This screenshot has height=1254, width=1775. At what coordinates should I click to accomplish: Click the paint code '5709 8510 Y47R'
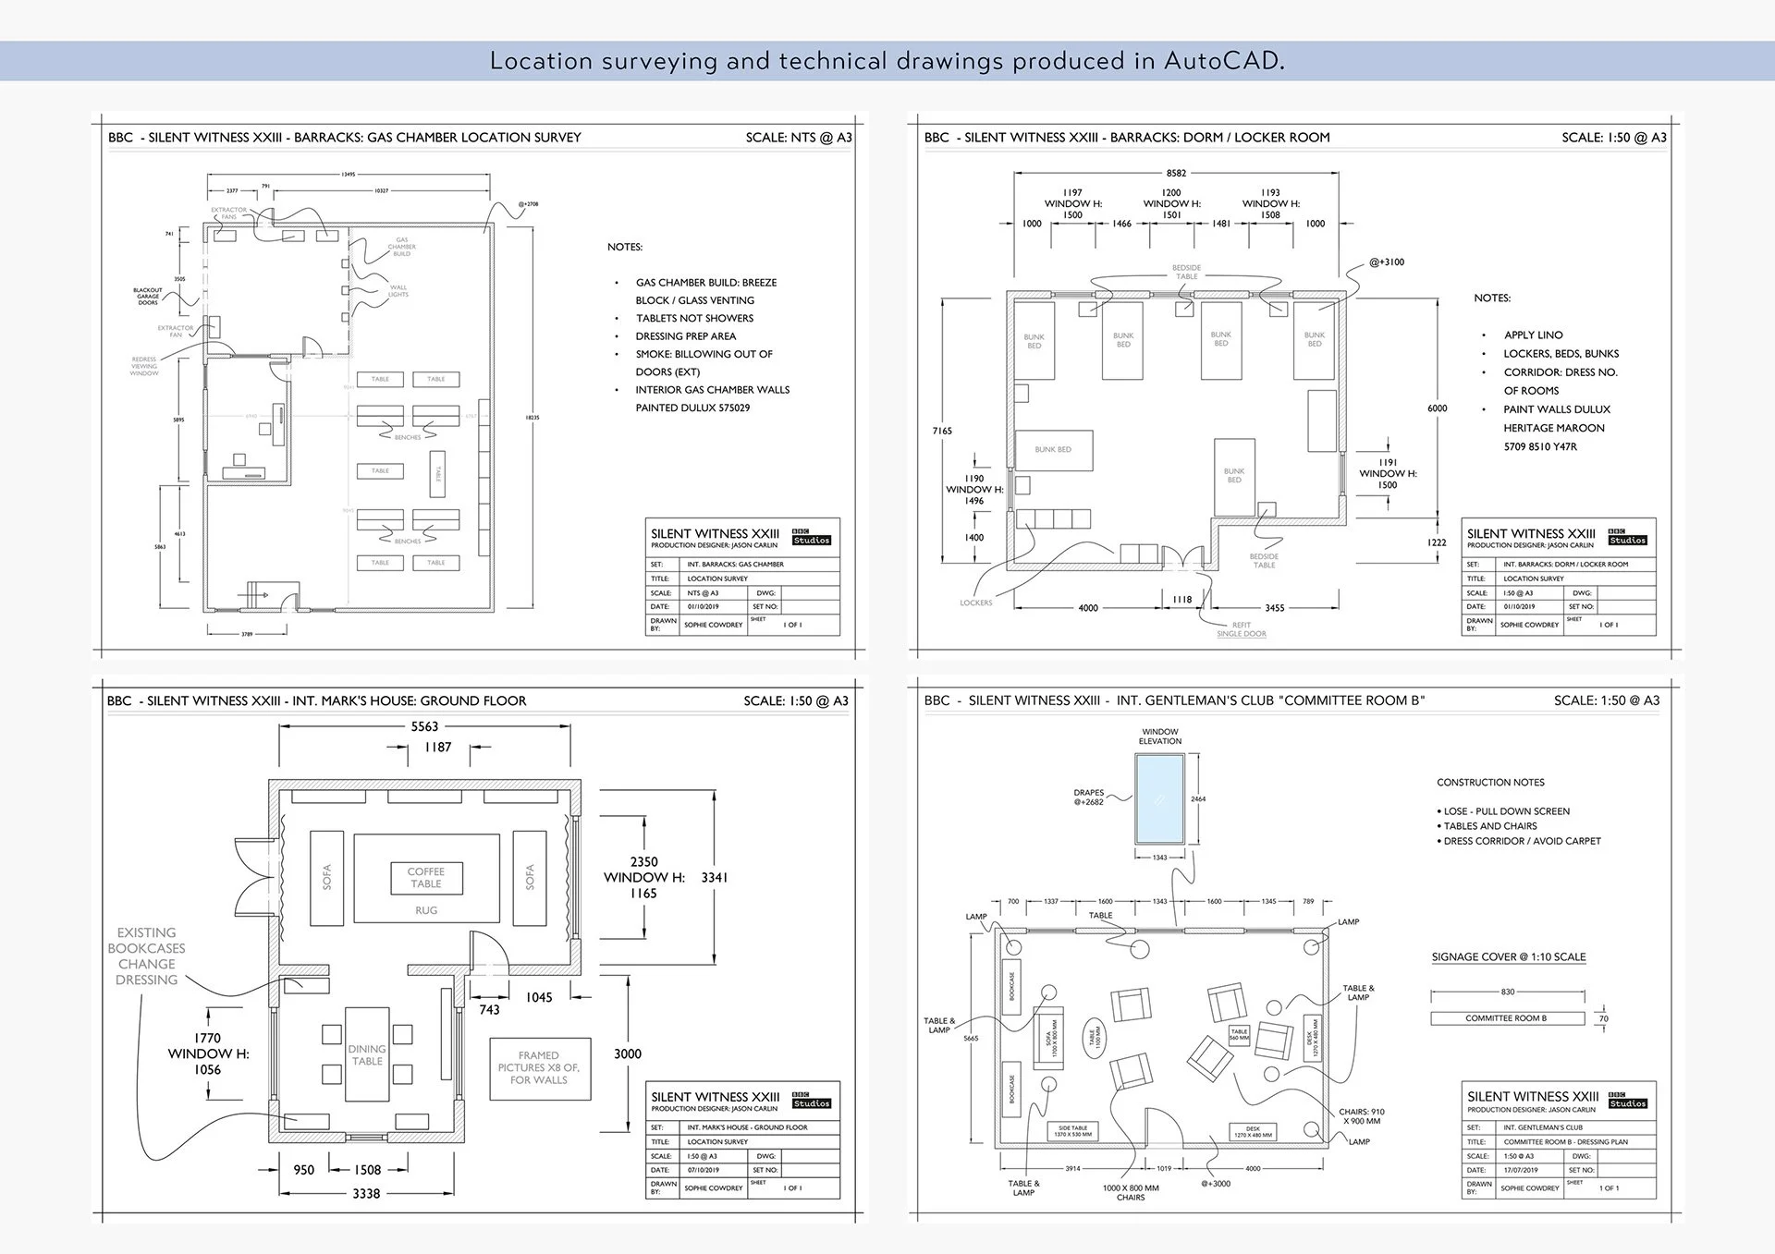pyautogui.click(x=1540, y=446)
